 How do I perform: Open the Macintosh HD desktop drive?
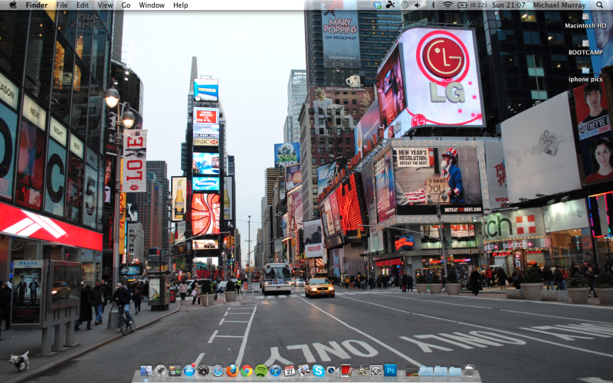coord(585,21)
